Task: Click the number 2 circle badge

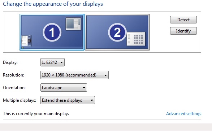Action: click(117, 32)
